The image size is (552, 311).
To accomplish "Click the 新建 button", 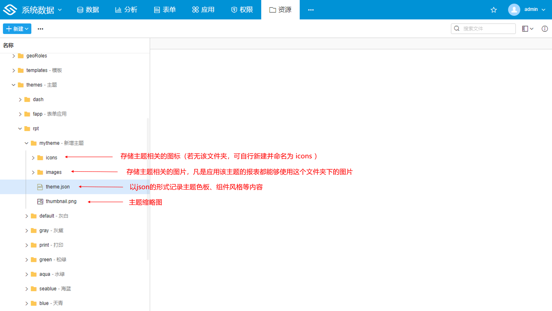I will coord(17,29).
